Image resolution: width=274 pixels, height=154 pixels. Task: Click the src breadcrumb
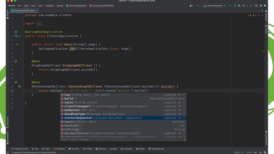point(19,6)
